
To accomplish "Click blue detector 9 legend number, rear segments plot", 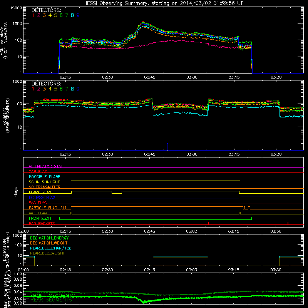I will [78, 89].
